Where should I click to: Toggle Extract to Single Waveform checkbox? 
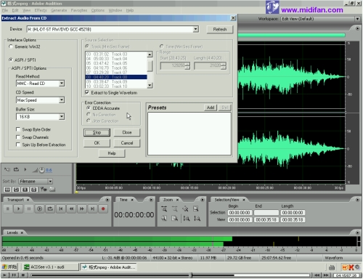pos(87,92)
